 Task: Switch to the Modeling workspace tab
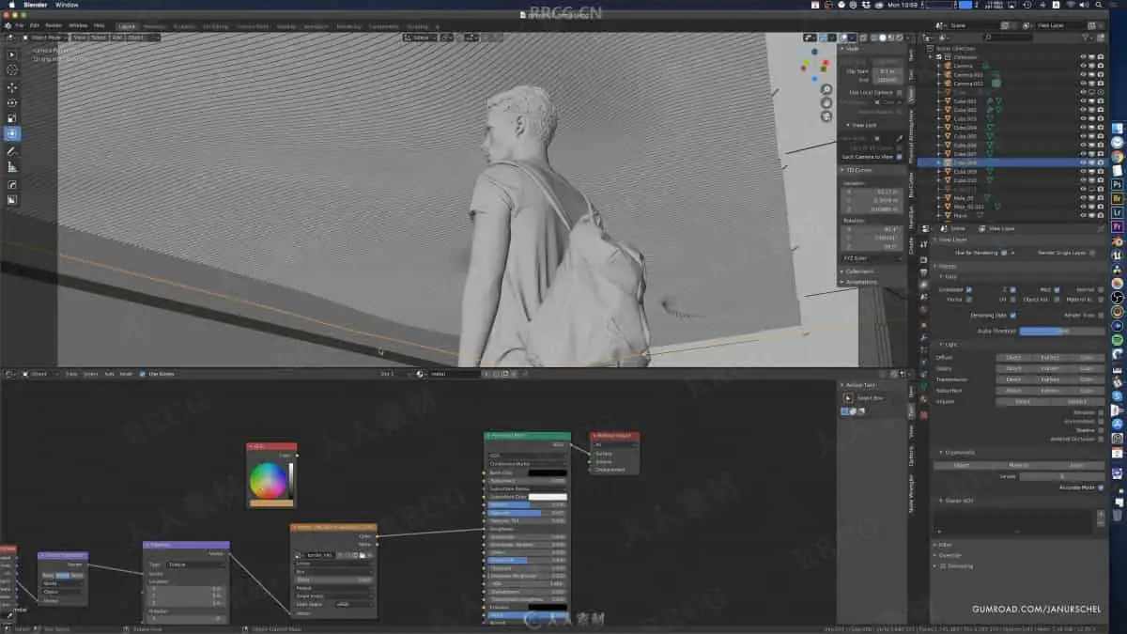154,26
